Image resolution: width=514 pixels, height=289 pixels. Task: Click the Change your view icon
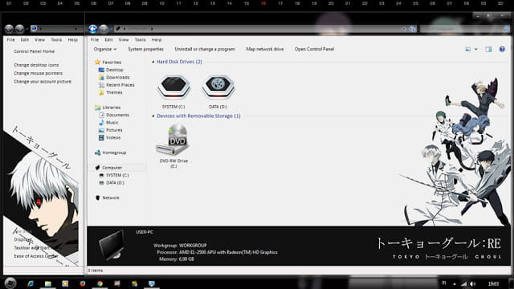coord(467,49)
